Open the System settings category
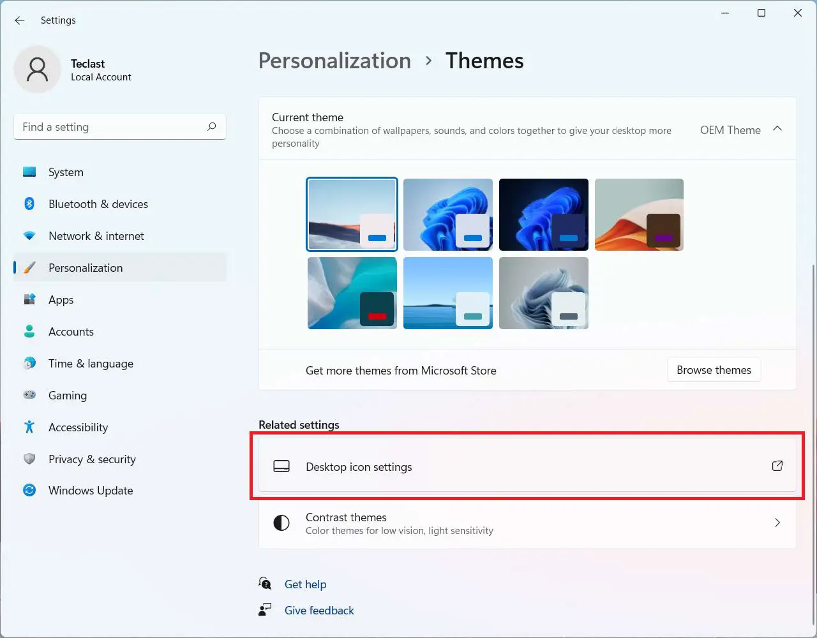The height and width of the screenshot is (638, 817). [x=66, y=172]
